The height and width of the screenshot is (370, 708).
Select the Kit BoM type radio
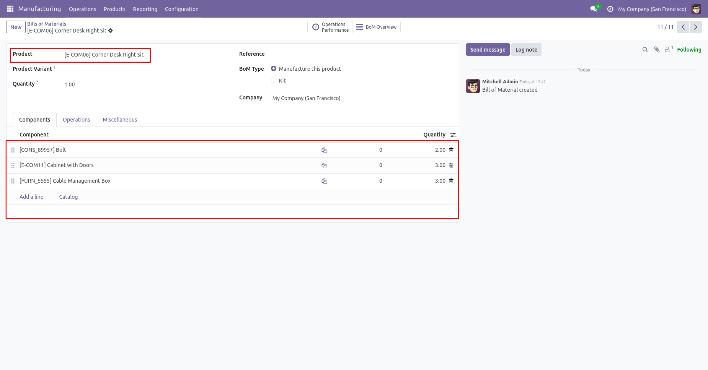click(274, 80)
